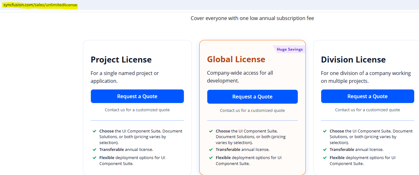
Task: Request a quote for the Division License
Action: (367, 96)
